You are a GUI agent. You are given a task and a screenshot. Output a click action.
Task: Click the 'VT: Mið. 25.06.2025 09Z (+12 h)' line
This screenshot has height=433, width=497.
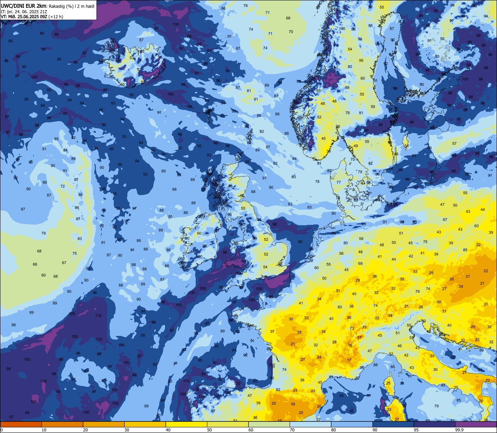pos(32,17)
